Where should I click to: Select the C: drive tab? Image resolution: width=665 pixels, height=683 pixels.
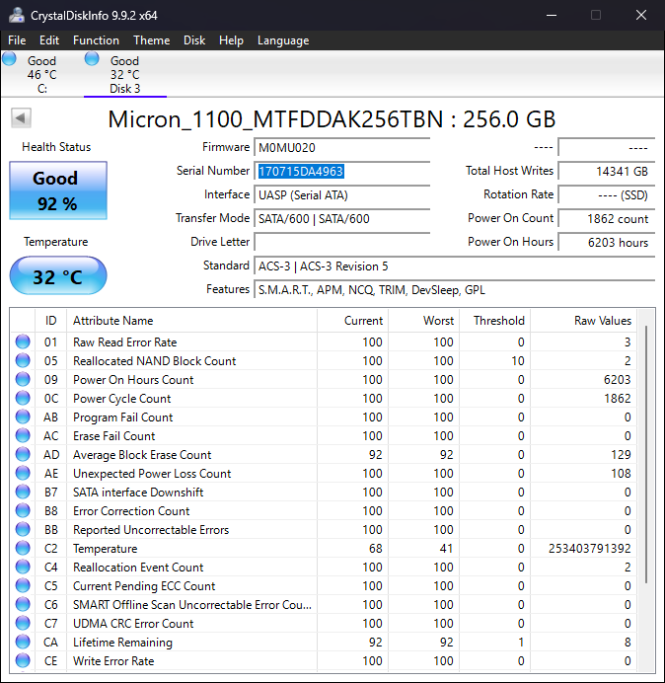pyautogui.click(x=41, y=74)
